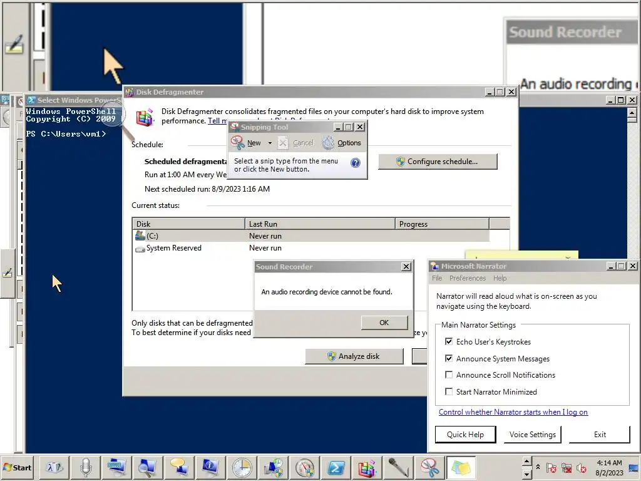Click the pen icon in the top-left magnified panel

pos(14,44)
